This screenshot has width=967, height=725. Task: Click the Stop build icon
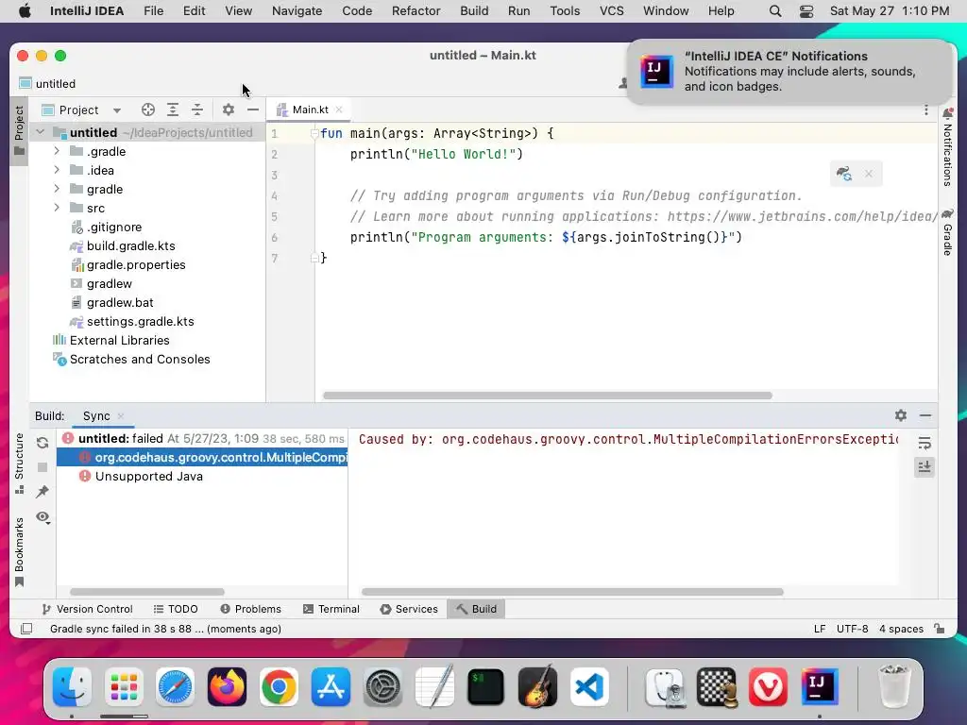[42, 467]
